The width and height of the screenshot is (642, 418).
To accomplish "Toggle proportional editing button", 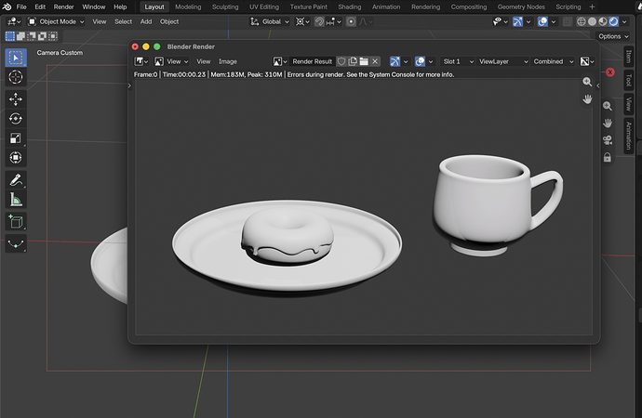I will click(351, 21).
